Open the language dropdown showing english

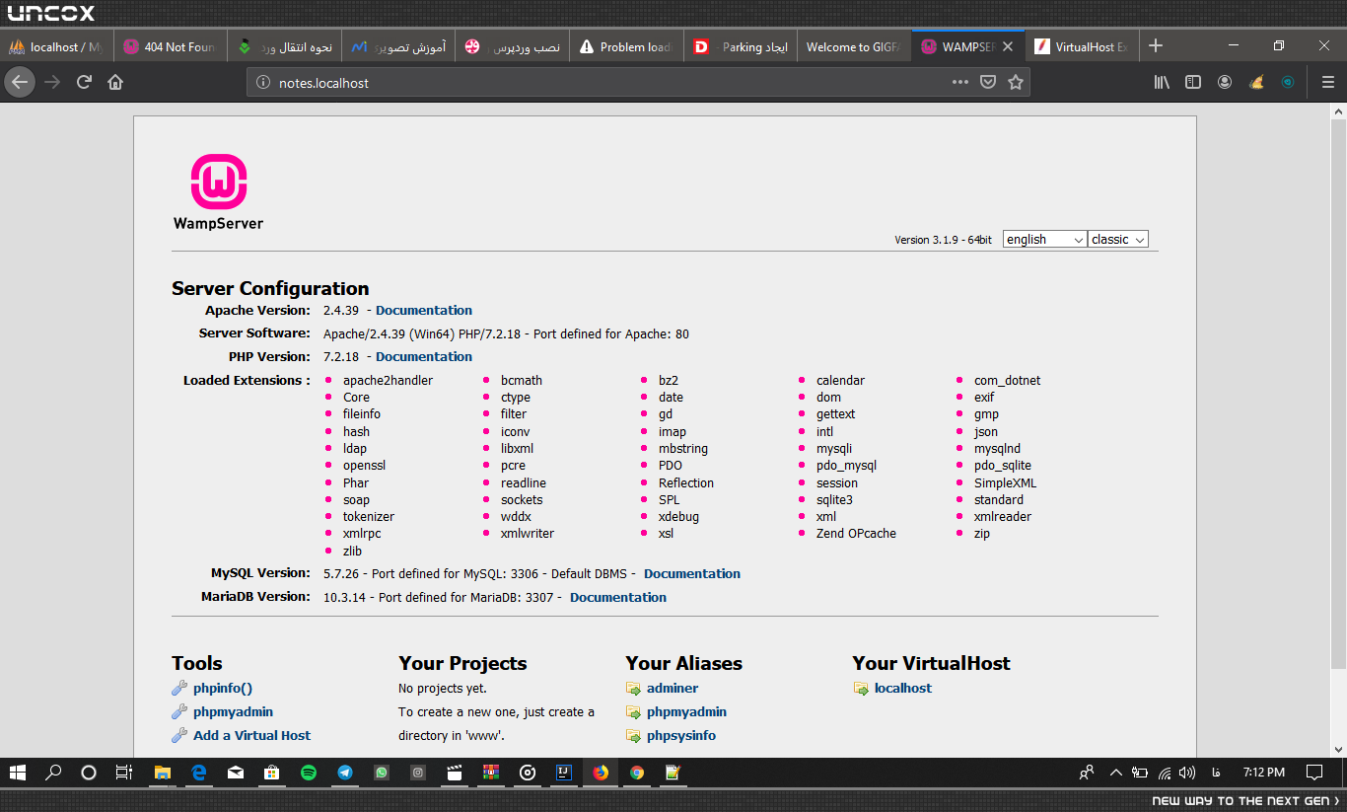pos(1045,240)
